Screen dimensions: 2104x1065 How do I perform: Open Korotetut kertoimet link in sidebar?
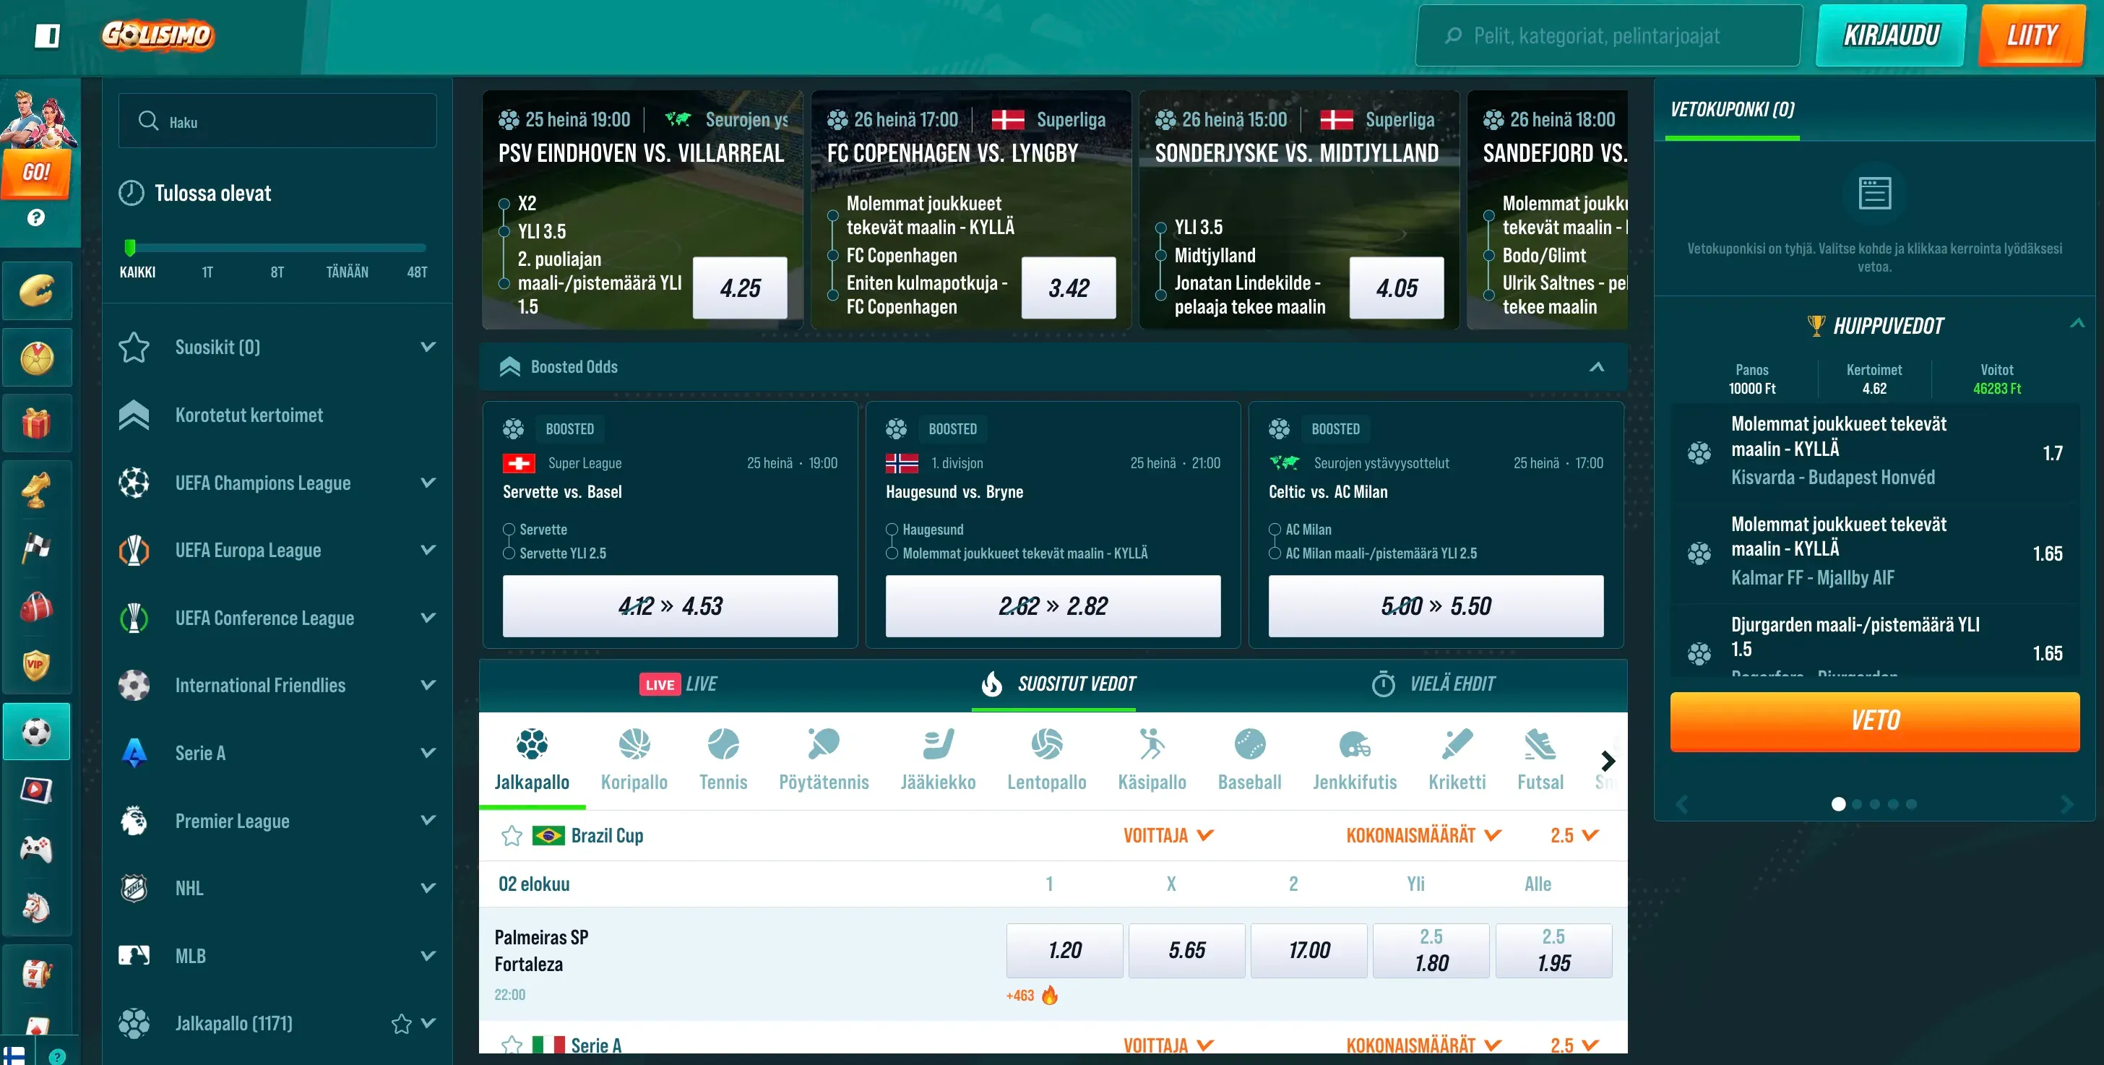tap(249, 415)
